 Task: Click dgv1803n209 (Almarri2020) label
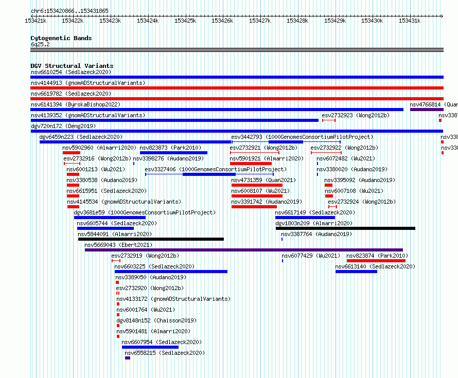[x=314, y=223]
